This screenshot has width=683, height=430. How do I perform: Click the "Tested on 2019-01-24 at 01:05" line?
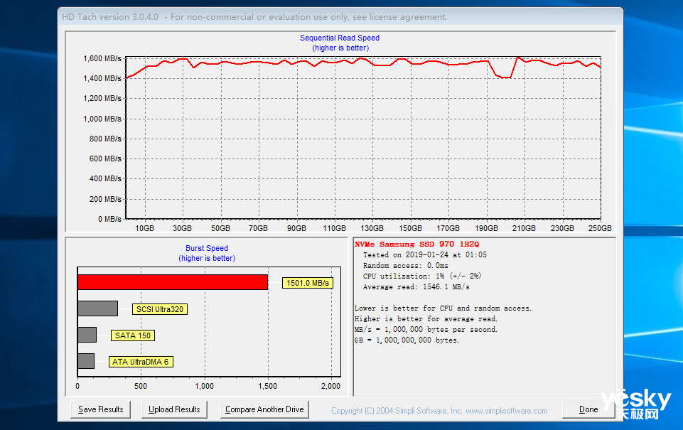click(x=425, y=255)
